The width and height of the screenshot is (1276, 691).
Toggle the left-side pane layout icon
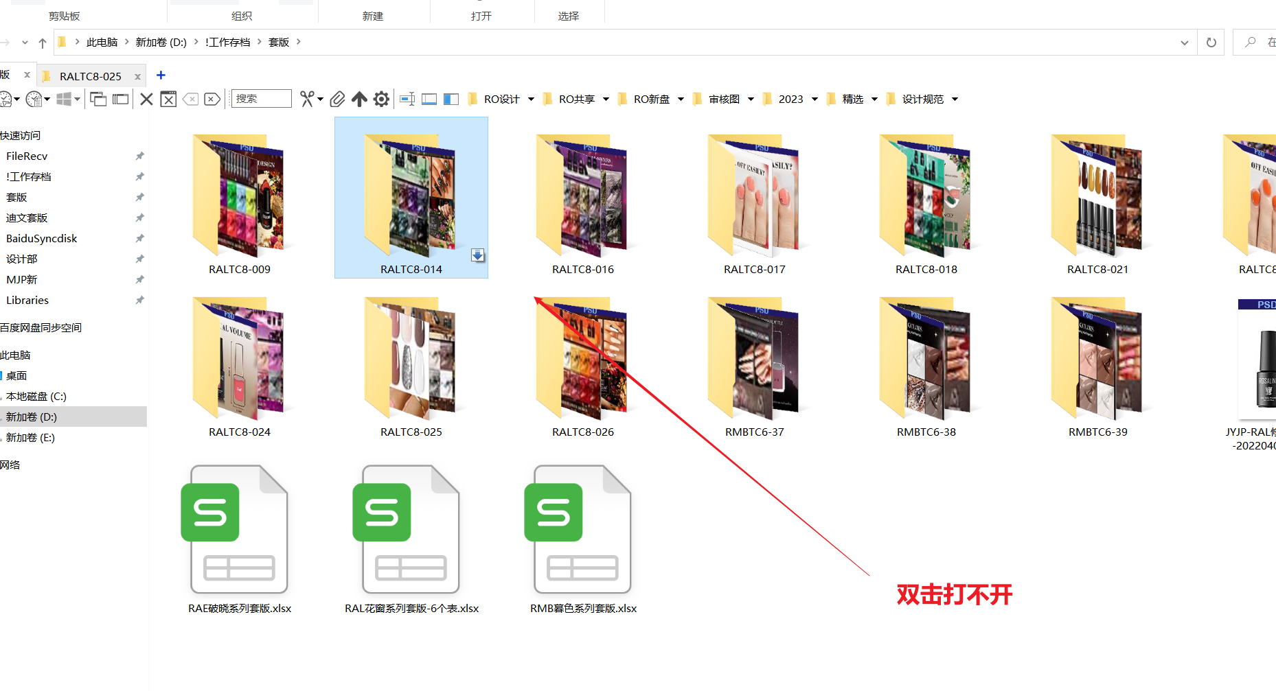point(451,99)
